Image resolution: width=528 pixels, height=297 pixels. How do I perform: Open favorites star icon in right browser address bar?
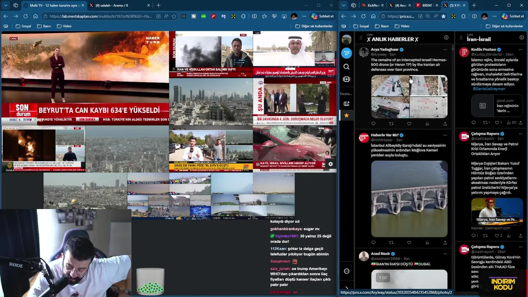click(443, 16)
